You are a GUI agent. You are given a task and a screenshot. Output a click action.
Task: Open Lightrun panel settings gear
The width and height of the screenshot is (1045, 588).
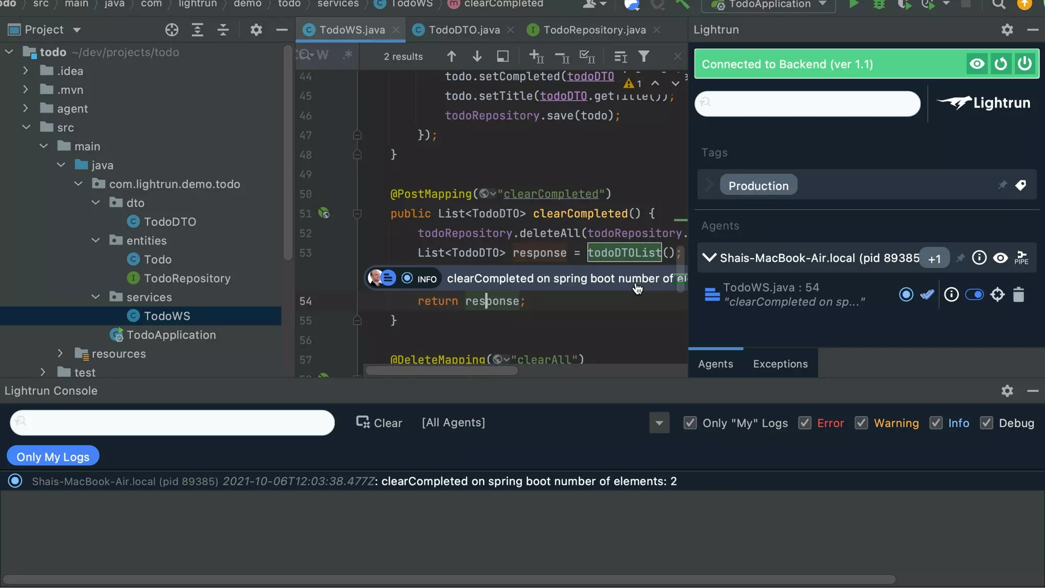(1007, 30)
